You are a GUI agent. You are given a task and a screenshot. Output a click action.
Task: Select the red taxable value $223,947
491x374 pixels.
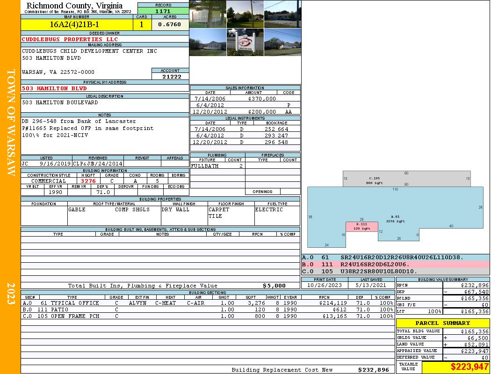[469, 367]
